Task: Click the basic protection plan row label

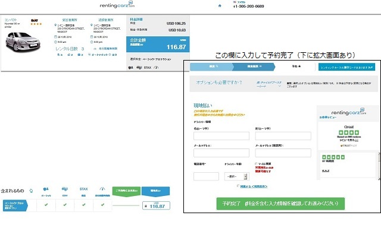Action: [x=15, y=205]
